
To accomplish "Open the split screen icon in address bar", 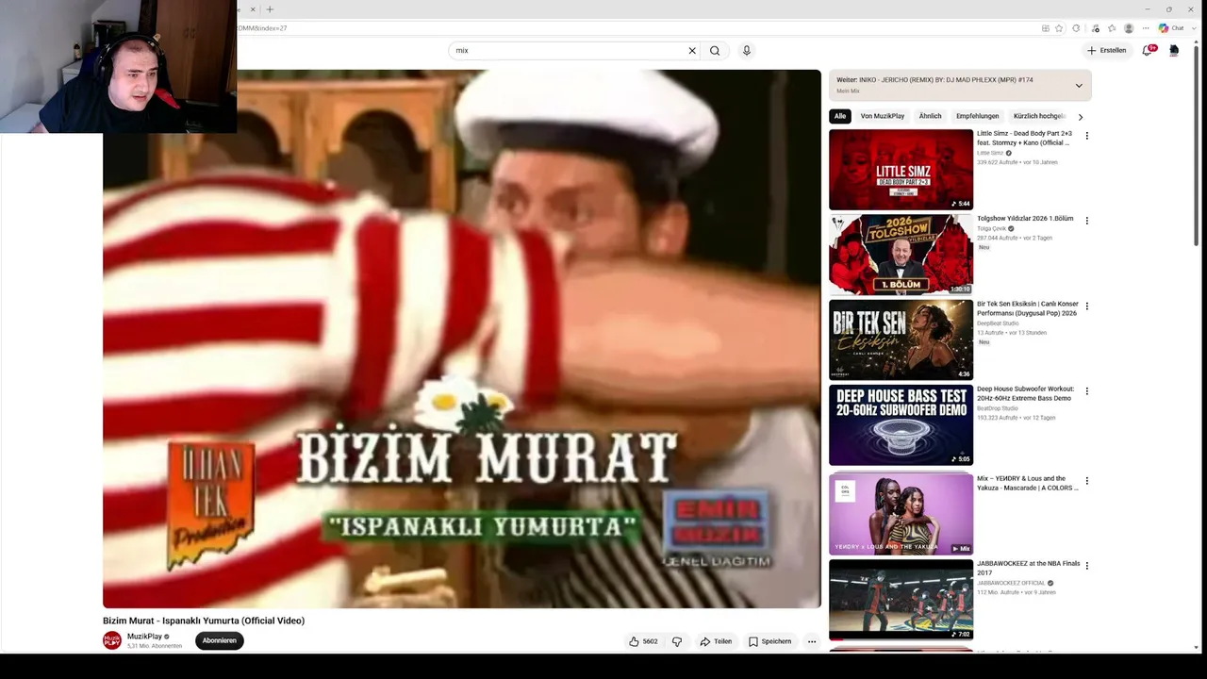I will 1046,28.
